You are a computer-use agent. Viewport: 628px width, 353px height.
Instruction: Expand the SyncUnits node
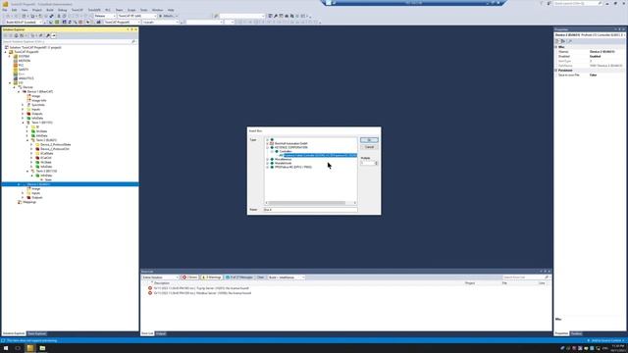(24, 105)
